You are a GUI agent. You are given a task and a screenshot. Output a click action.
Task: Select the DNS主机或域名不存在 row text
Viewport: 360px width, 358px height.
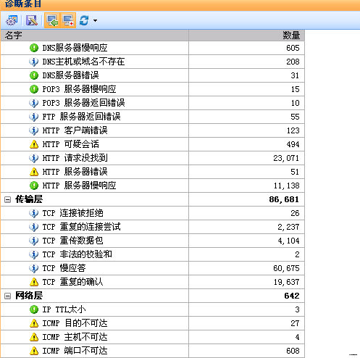point(83,62)
